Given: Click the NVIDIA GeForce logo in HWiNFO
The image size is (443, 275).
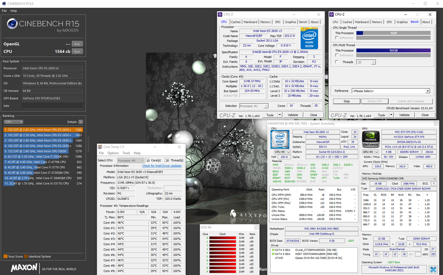Looking at the screenshot, I should 371,139.
